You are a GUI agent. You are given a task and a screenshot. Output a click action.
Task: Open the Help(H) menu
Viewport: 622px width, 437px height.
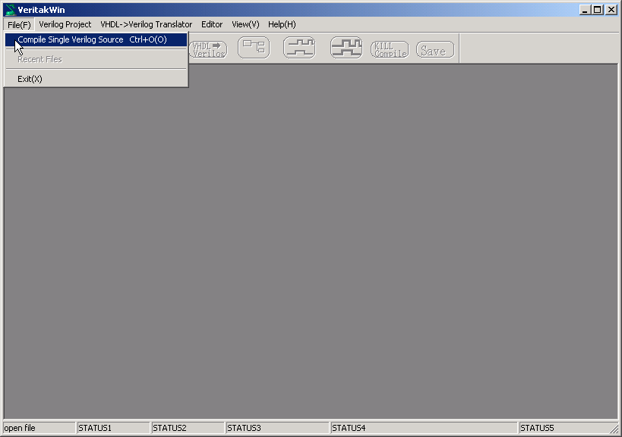tap(282, 24)
